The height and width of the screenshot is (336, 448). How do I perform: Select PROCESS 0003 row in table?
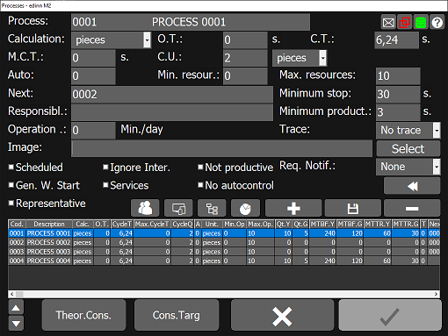(224, 252)
